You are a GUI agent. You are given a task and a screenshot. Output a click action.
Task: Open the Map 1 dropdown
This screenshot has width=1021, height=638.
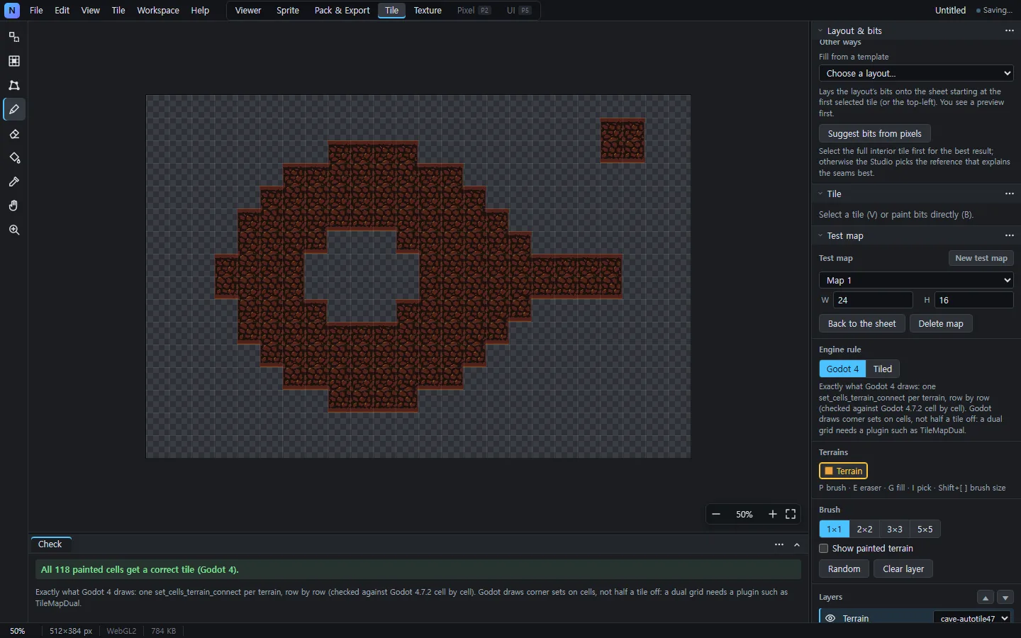tap(916, 280)
